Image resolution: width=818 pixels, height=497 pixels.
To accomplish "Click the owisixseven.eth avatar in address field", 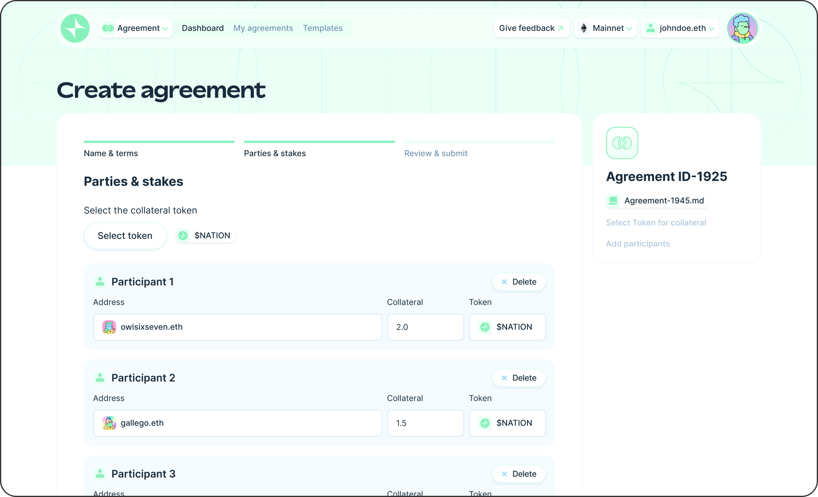I will pyautogui.click(x=109, y=327).
